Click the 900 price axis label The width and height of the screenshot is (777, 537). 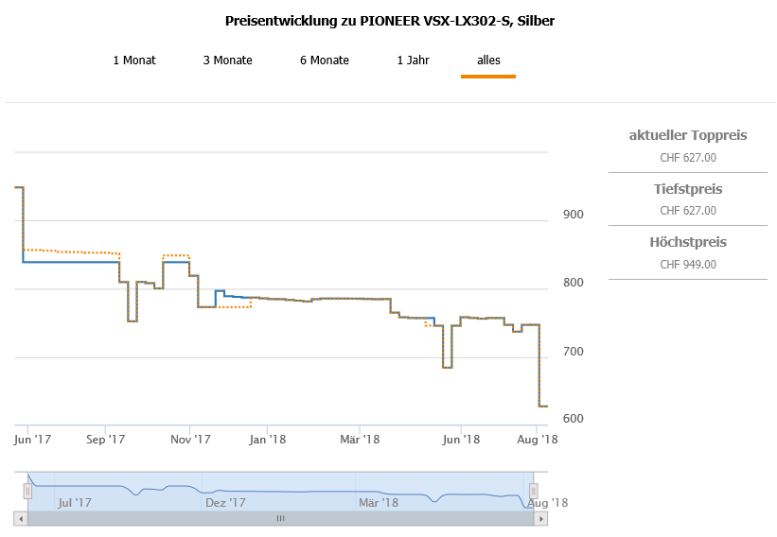click(573, 215)
